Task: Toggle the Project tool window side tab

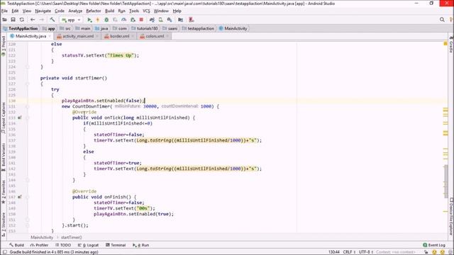Action: coord(3,46)
